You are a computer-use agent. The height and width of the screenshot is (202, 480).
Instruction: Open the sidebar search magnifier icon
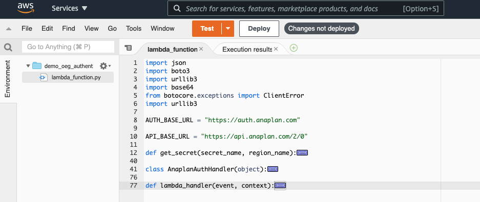(8, 48)
